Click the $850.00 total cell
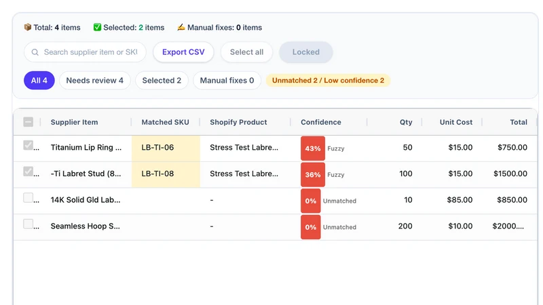 pyautogui.click(x=512, y=200)
